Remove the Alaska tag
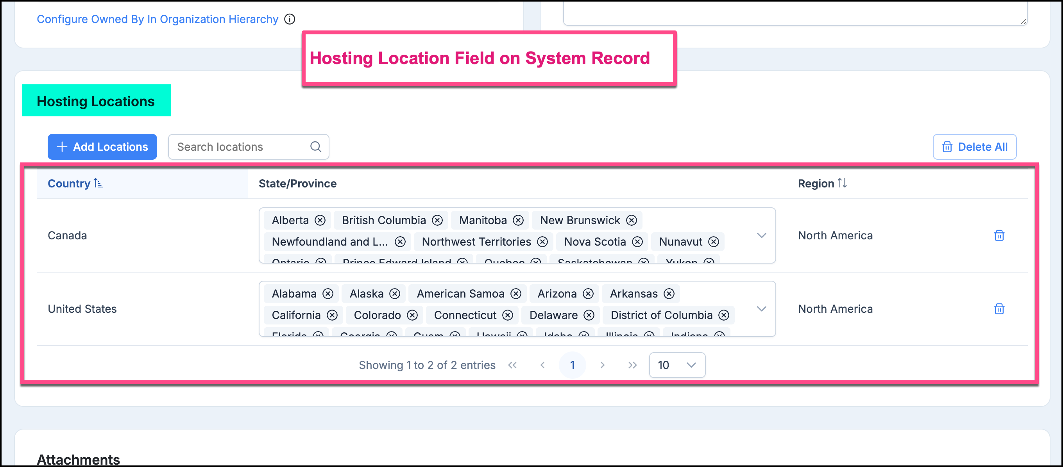The height and width of the screenshot is (467, 1063). pos(394,294)
